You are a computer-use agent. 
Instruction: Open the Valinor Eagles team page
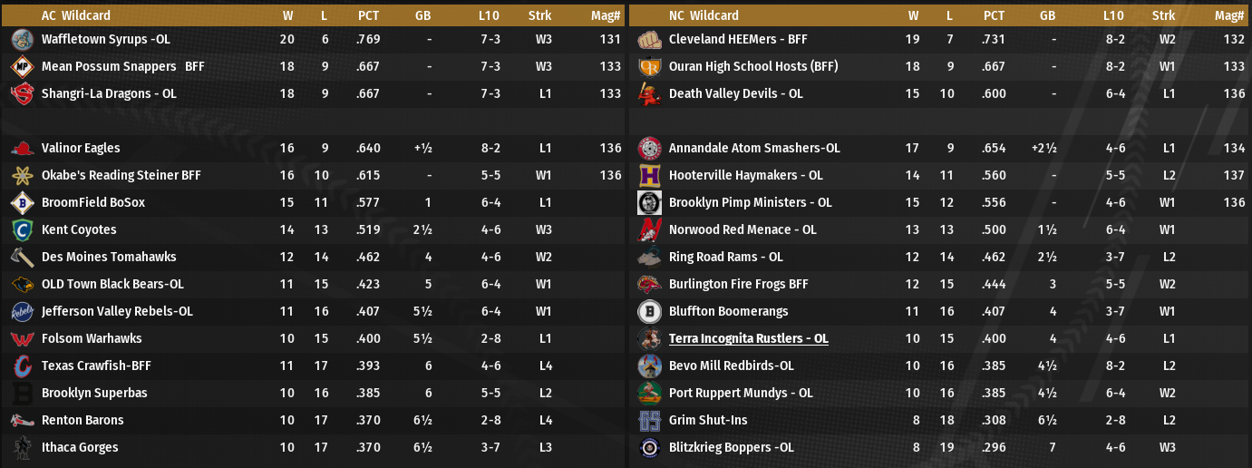coord(81,149)
